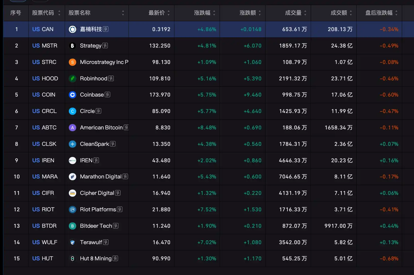Sort by 盘后涨跌幅 column arrows
Viewport: 414px width, 275px height.
pyautogui.click(x=396, y=13)
